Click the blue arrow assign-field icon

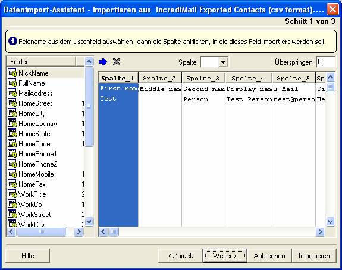click(x=103, y=62)
